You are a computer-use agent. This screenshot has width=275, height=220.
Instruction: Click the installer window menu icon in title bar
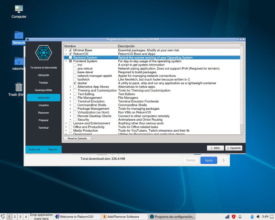(28, 39)
